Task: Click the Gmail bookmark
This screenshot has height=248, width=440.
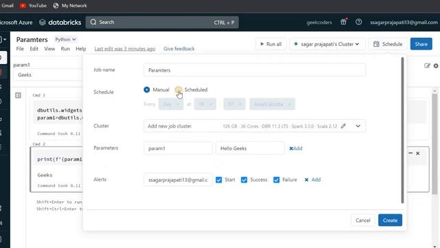Action: (7, 6)
